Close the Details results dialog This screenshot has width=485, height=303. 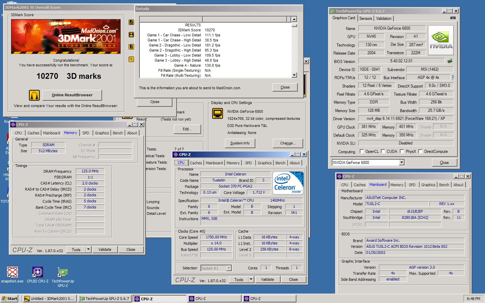coord(285,87)
